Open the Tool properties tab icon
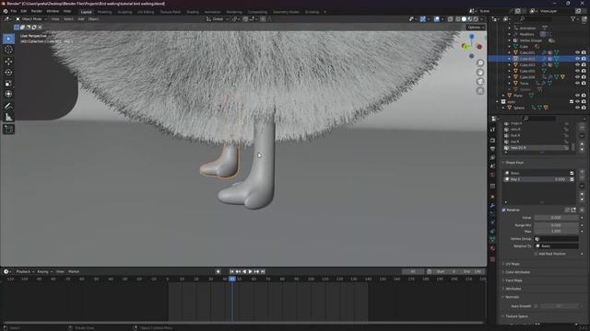The image size is (590, 331). point(492,130)
